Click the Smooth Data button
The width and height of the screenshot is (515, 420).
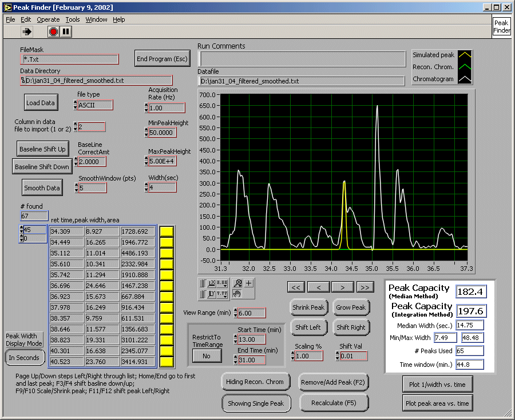(x=42, y=188)
